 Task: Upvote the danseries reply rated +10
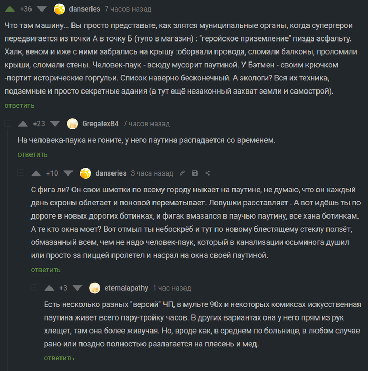(x=36, y=173)
